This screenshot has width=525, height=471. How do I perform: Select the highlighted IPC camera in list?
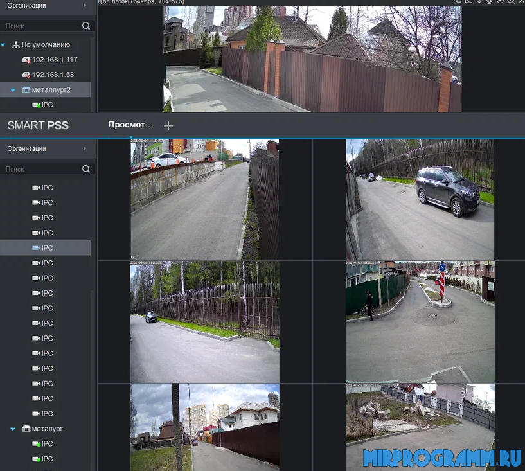point(47,248)
